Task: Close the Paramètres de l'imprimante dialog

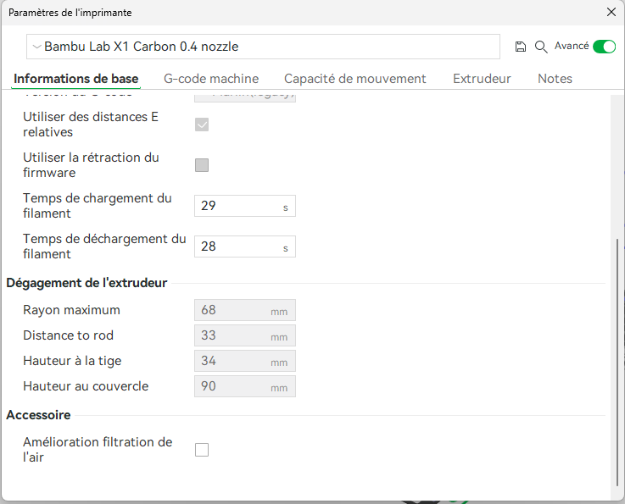Action: (611, 13)
